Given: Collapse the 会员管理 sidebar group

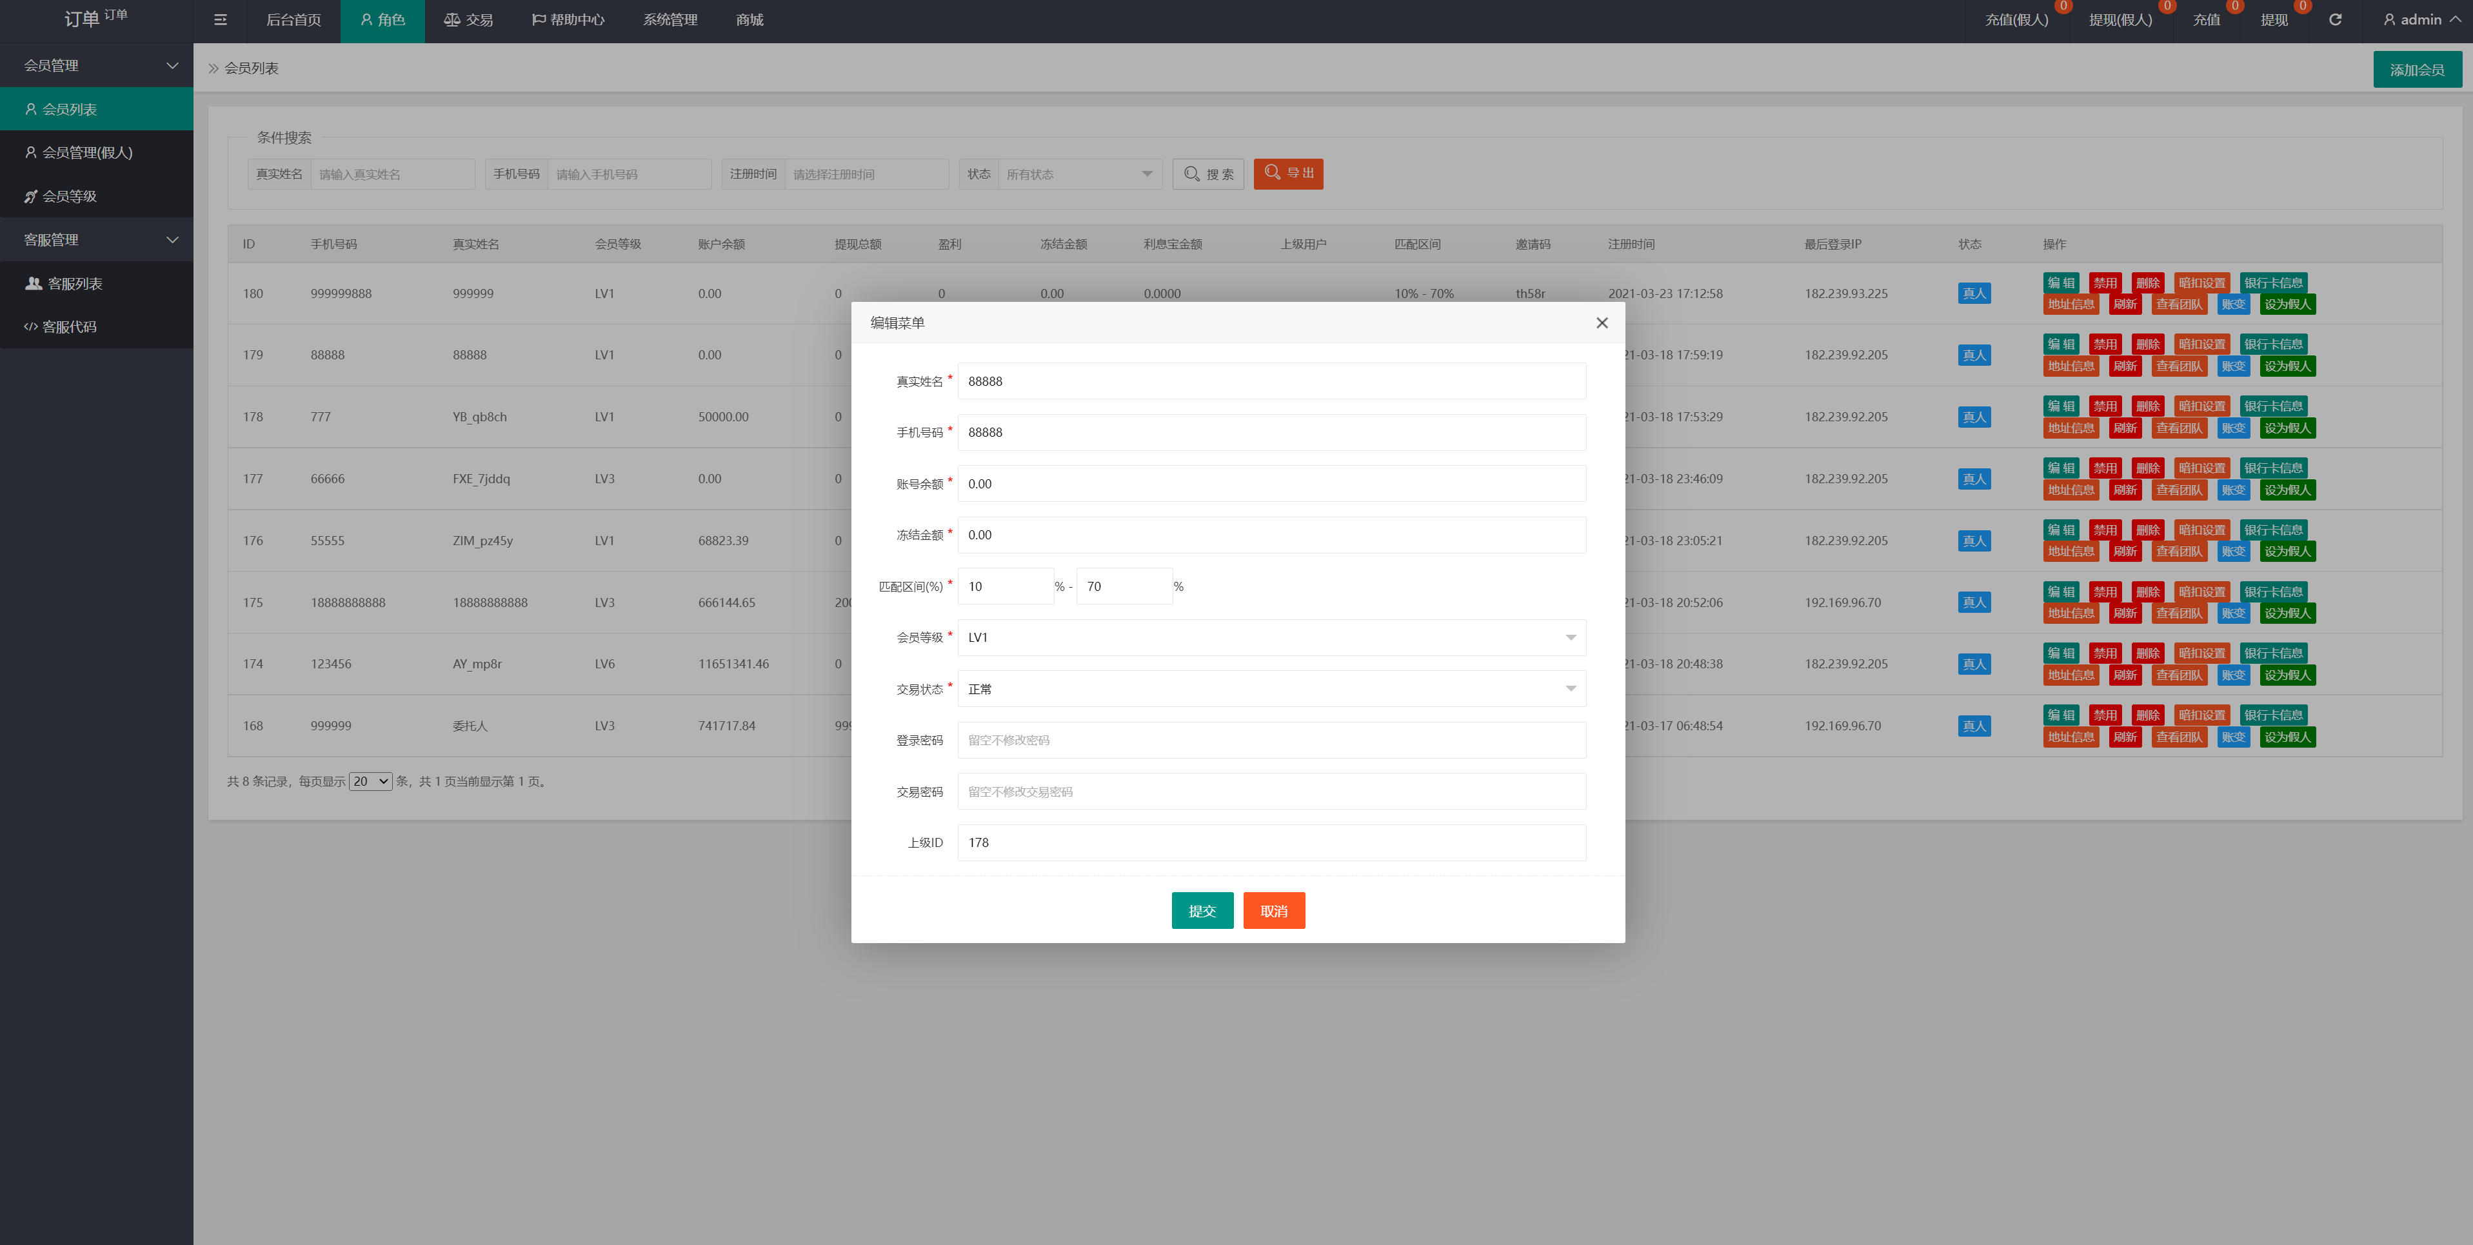Looking at the screenshot, I should tap(96, 65).
